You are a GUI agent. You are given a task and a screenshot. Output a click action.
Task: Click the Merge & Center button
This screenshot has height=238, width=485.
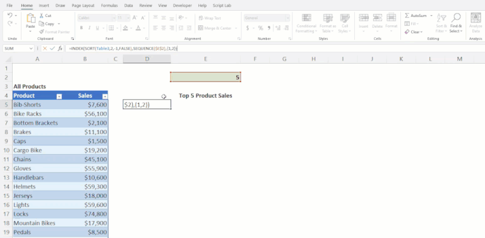[217, 28]
